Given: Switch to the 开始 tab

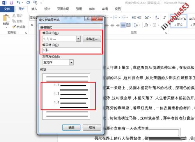Looking at the screenshot, I should [x=21, y=9].
